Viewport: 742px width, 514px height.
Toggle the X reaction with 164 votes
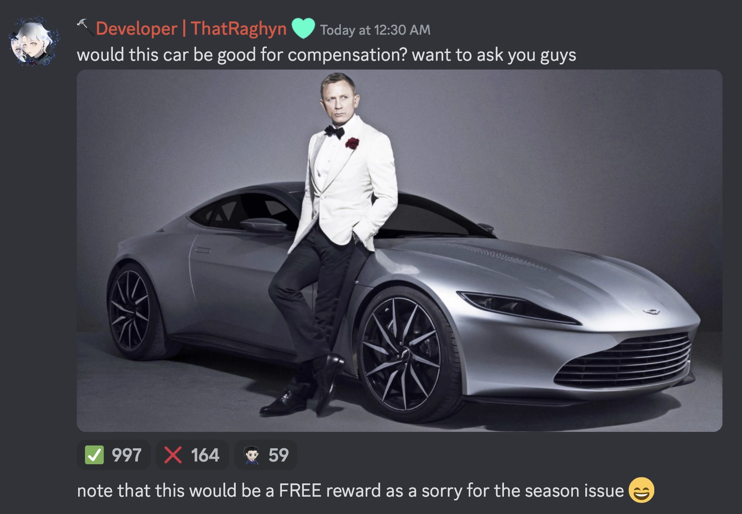(x=192, y=455)
